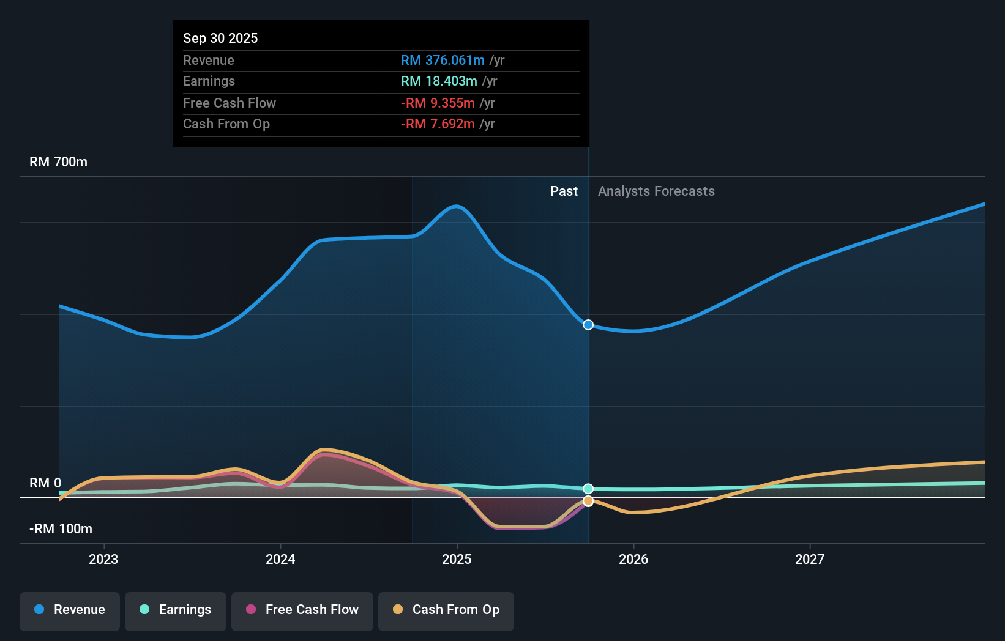The image size is (1005, 641).
Task: Click the RM 700m axis label
Action: pos(58,161)
